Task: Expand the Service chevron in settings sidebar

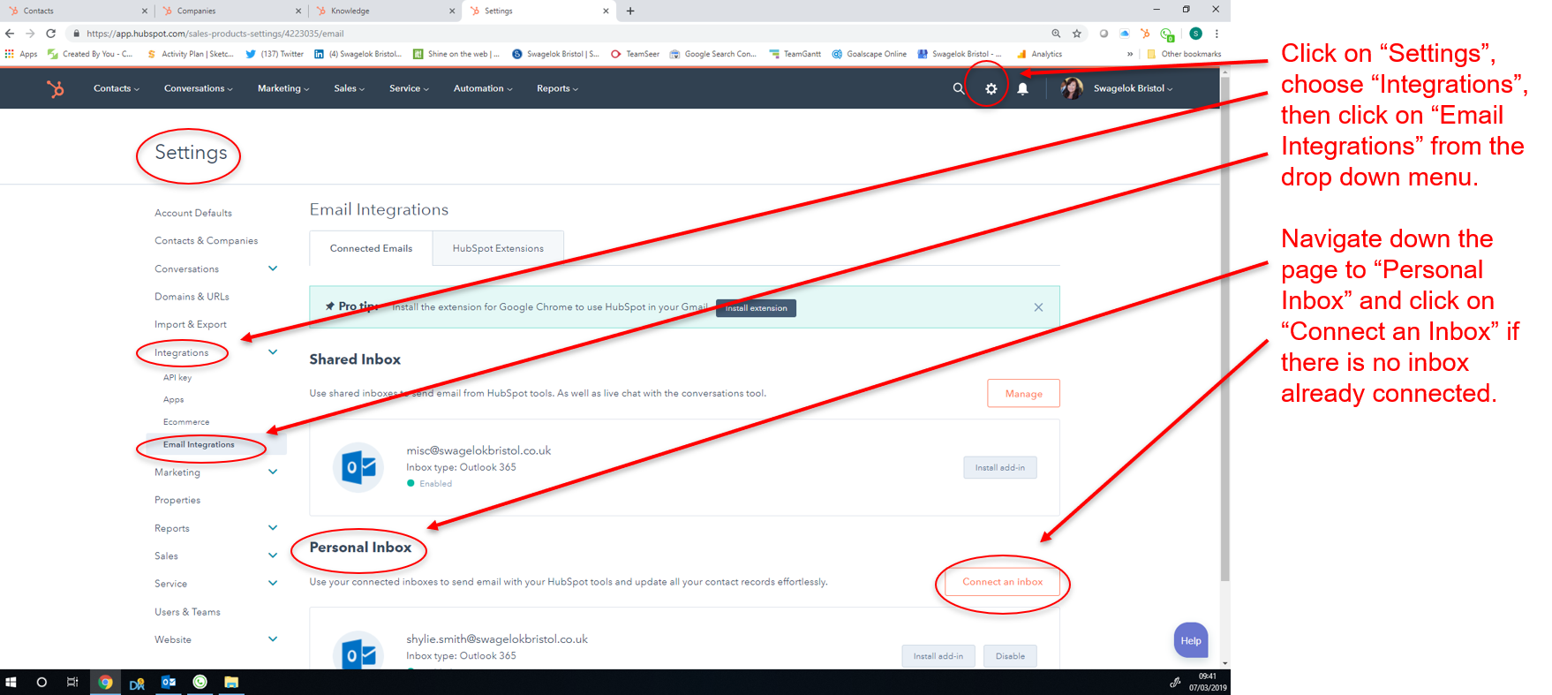Action: (x=273, y=583)
